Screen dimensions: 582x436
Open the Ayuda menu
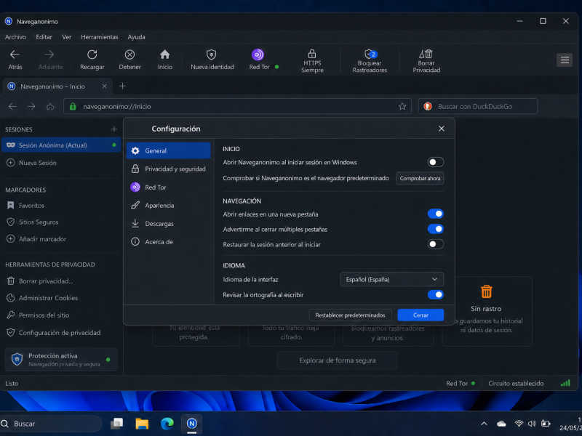pyautogui.click(x=136, y=37)
